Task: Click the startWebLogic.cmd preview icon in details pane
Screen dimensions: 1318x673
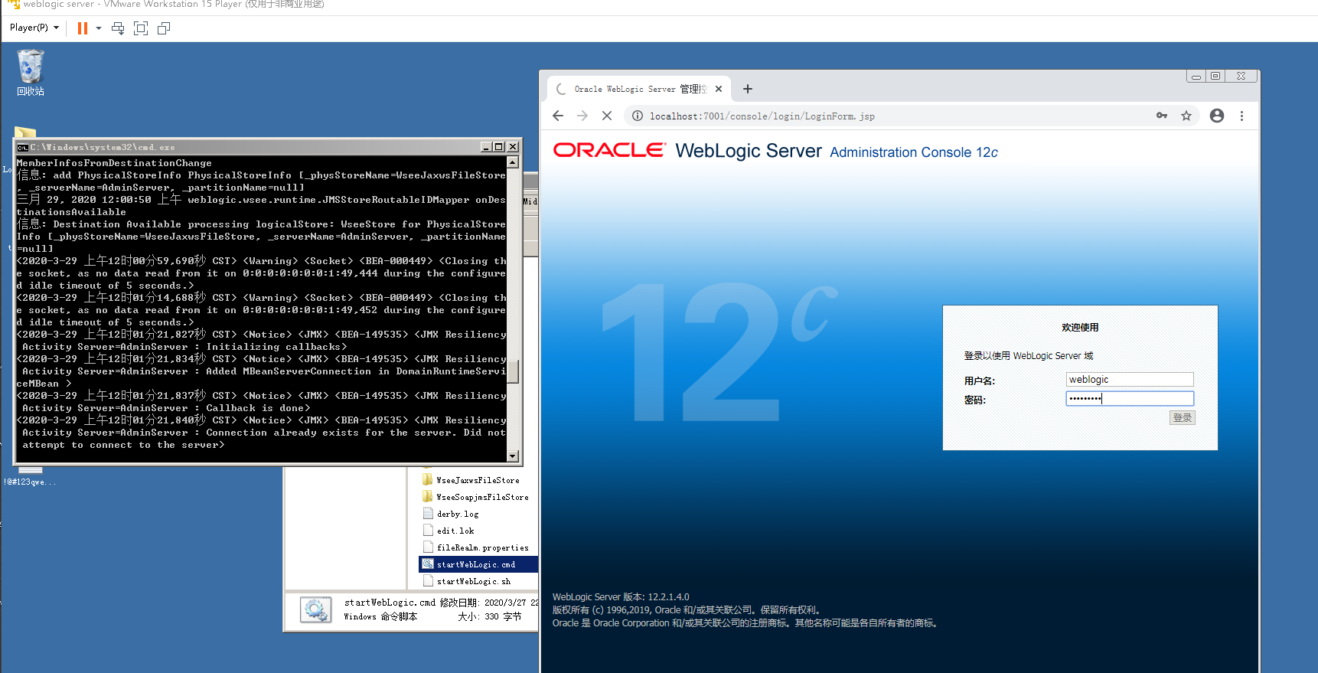Action: coord(315,610)
